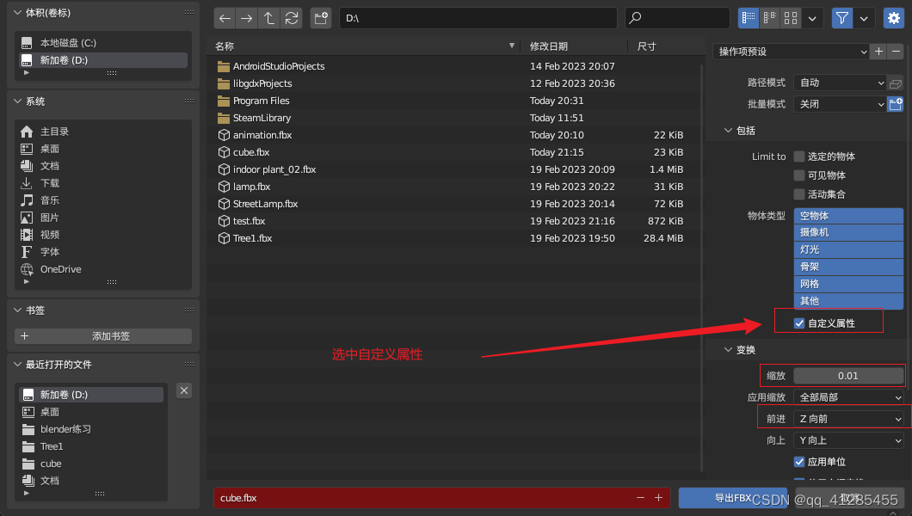Open 前进 forward axis dropdown
Image resolution: width=912 pixels, height=516 pixels.
coord(848,419)
